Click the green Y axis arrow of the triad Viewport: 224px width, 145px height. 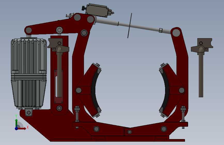tap(17, 123)
